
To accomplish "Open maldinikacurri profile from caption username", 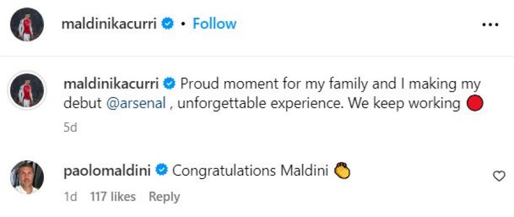I will click(111, 84).
